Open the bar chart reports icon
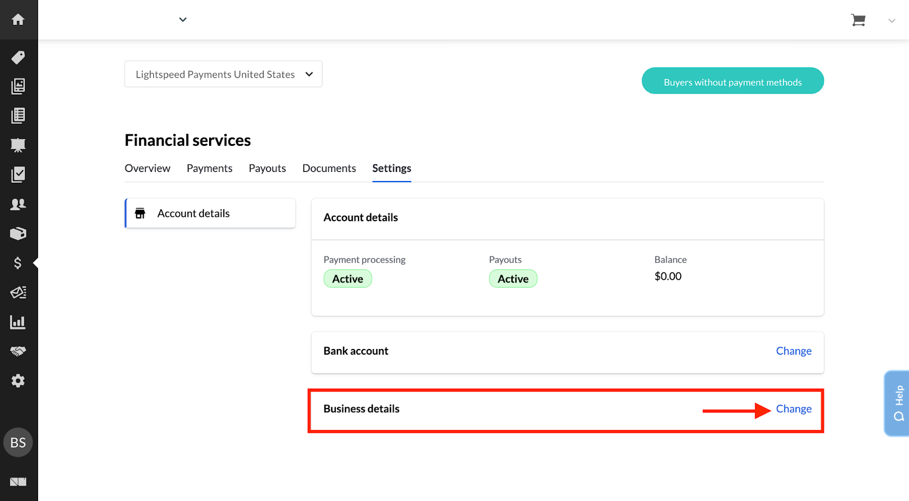The width and height of the screenshot is (909, 501). pyautogui.click(x=18, y=322)
